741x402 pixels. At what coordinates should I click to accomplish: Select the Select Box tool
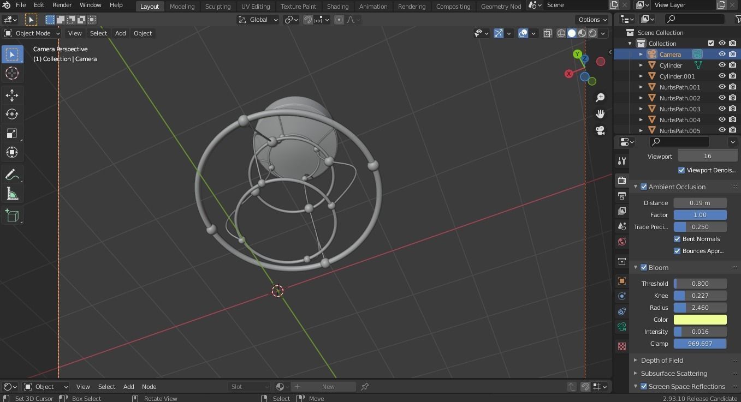pos(12,55)
